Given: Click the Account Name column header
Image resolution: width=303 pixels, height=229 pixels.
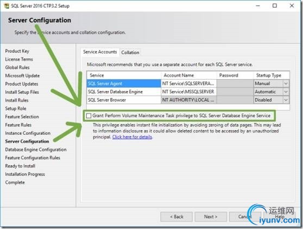Looking at the screenshot, I should (x=188, y=75).
